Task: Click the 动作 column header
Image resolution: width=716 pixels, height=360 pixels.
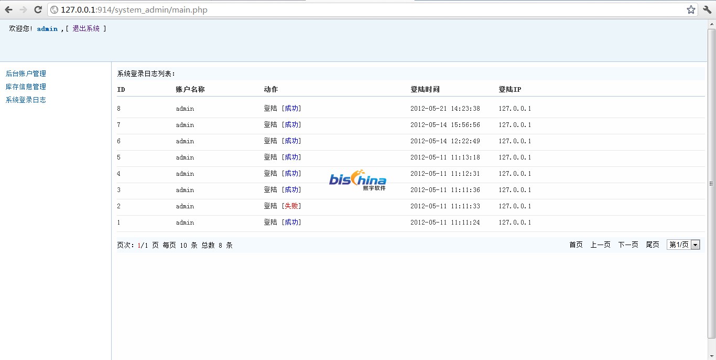Action: (271, 90)
